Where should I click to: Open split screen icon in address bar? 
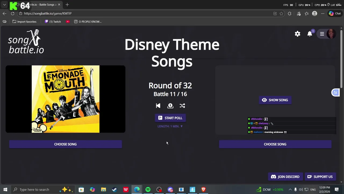(275, 13)
